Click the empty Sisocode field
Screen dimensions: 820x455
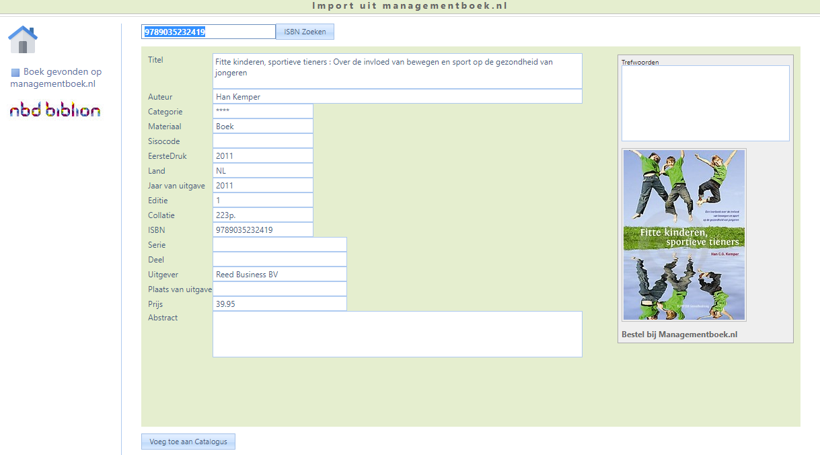coord(262,141)
